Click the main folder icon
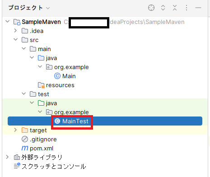 (x=33, y=49)
